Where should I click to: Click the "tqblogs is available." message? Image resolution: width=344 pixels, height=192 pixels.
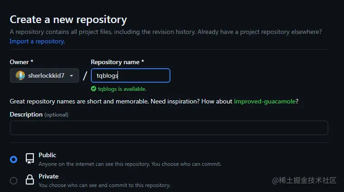[x=122, y=89]
